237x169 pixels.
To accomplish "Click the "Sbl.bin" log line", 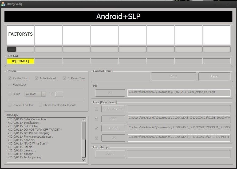I will point(20,147).
